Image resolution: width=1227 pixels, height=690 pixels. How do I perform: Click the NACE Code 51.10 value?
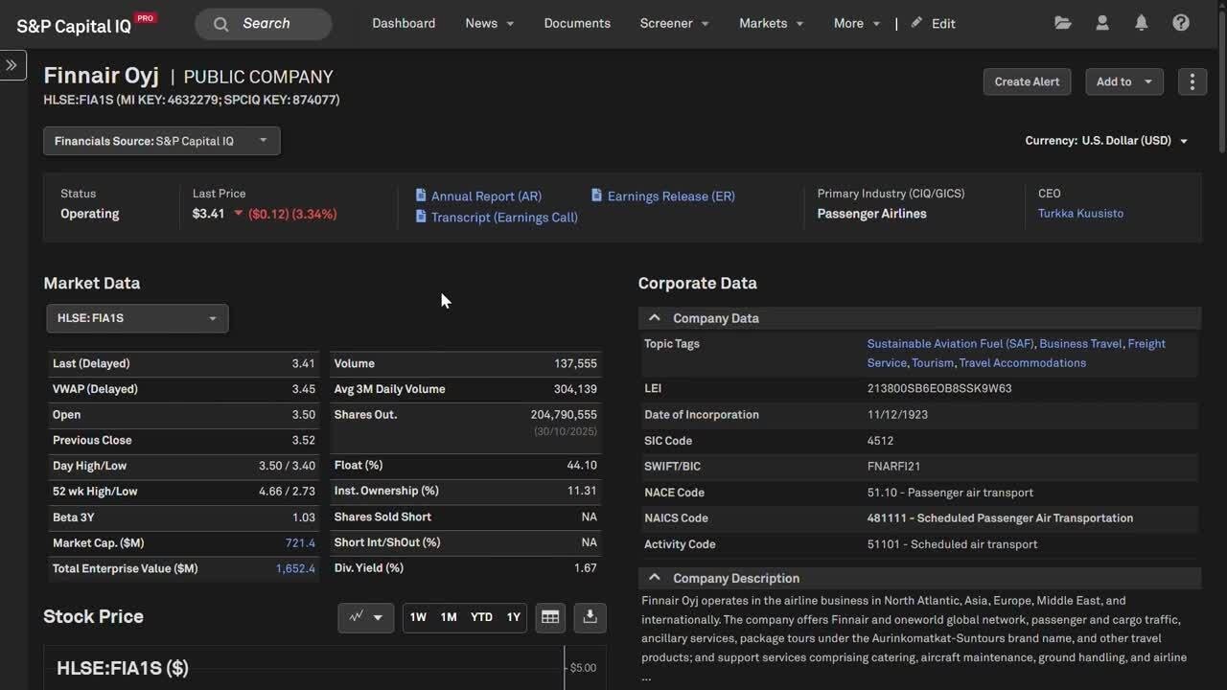[x=950, y=492]
